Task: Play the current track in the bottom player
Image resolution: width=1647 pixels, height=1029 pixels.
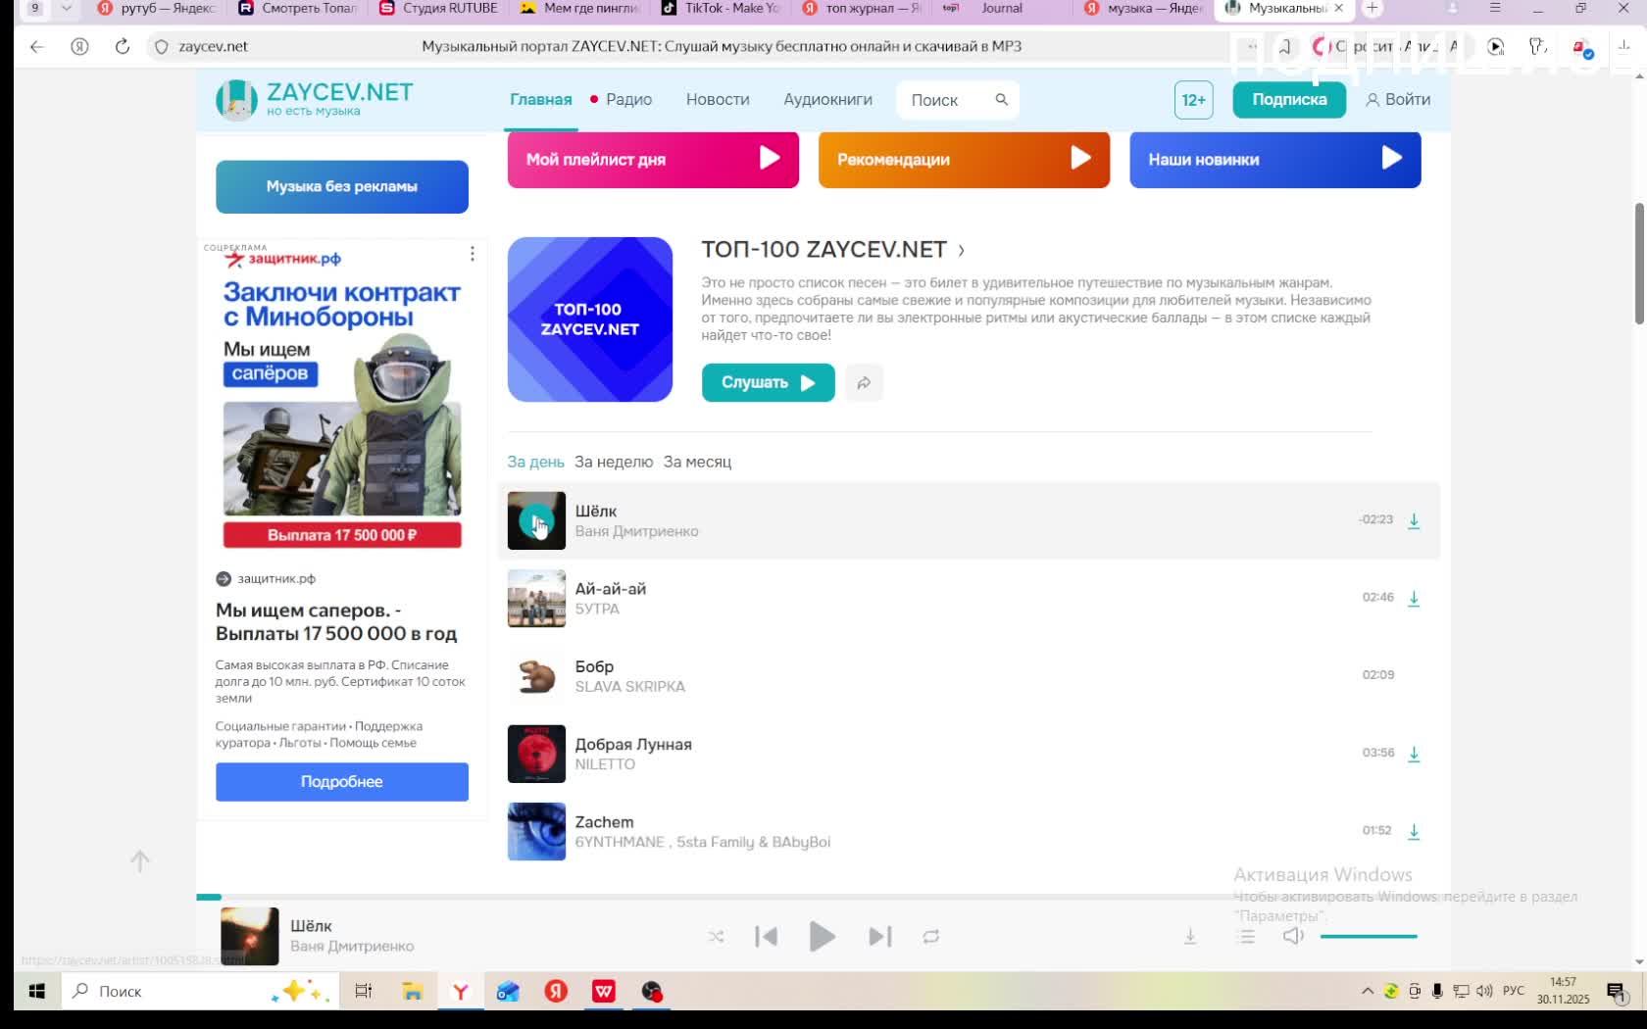Action: pyautogui.click(x=822, y=937)
